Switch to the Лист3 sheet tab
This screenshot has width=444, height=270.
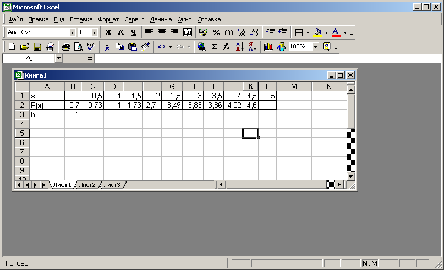point(112,185)
